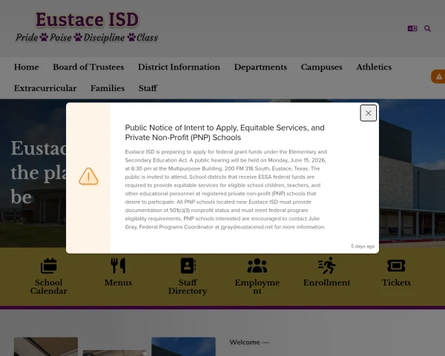Open the Employment people icon

point(257,266)
